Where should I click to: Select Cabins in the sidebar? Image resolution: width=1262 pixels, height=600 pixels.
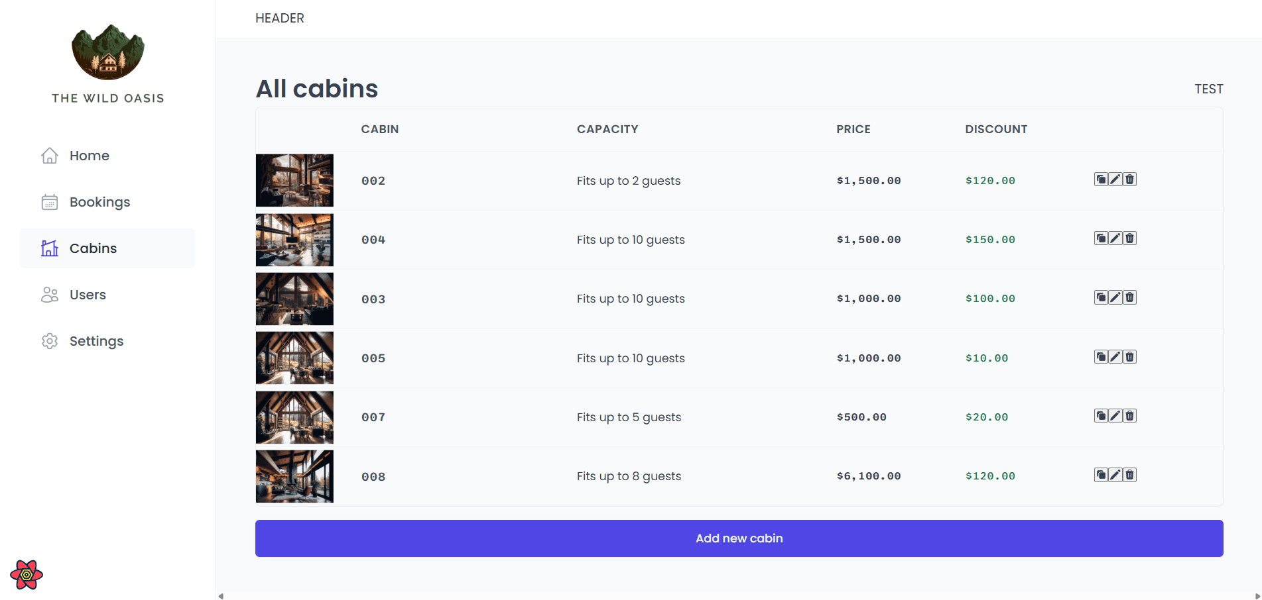tap(93, 248)
